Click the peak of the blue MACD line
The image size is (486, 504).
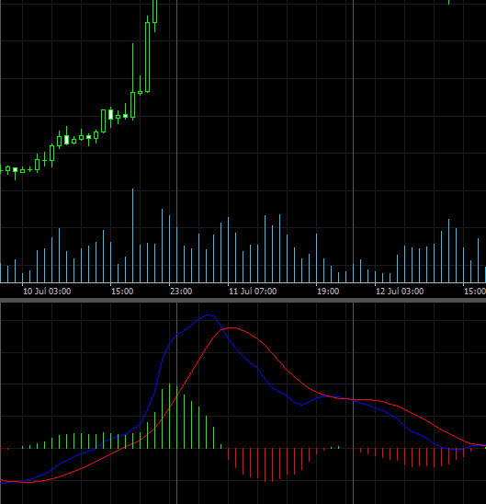click(209, 315)
